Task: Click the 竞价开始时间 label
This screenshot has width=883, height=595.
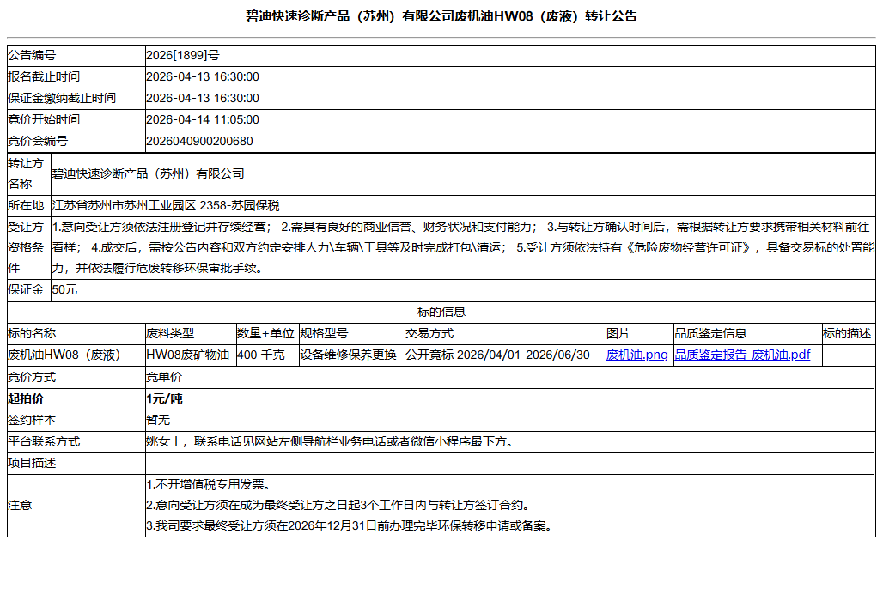Action: click(44, 119)
